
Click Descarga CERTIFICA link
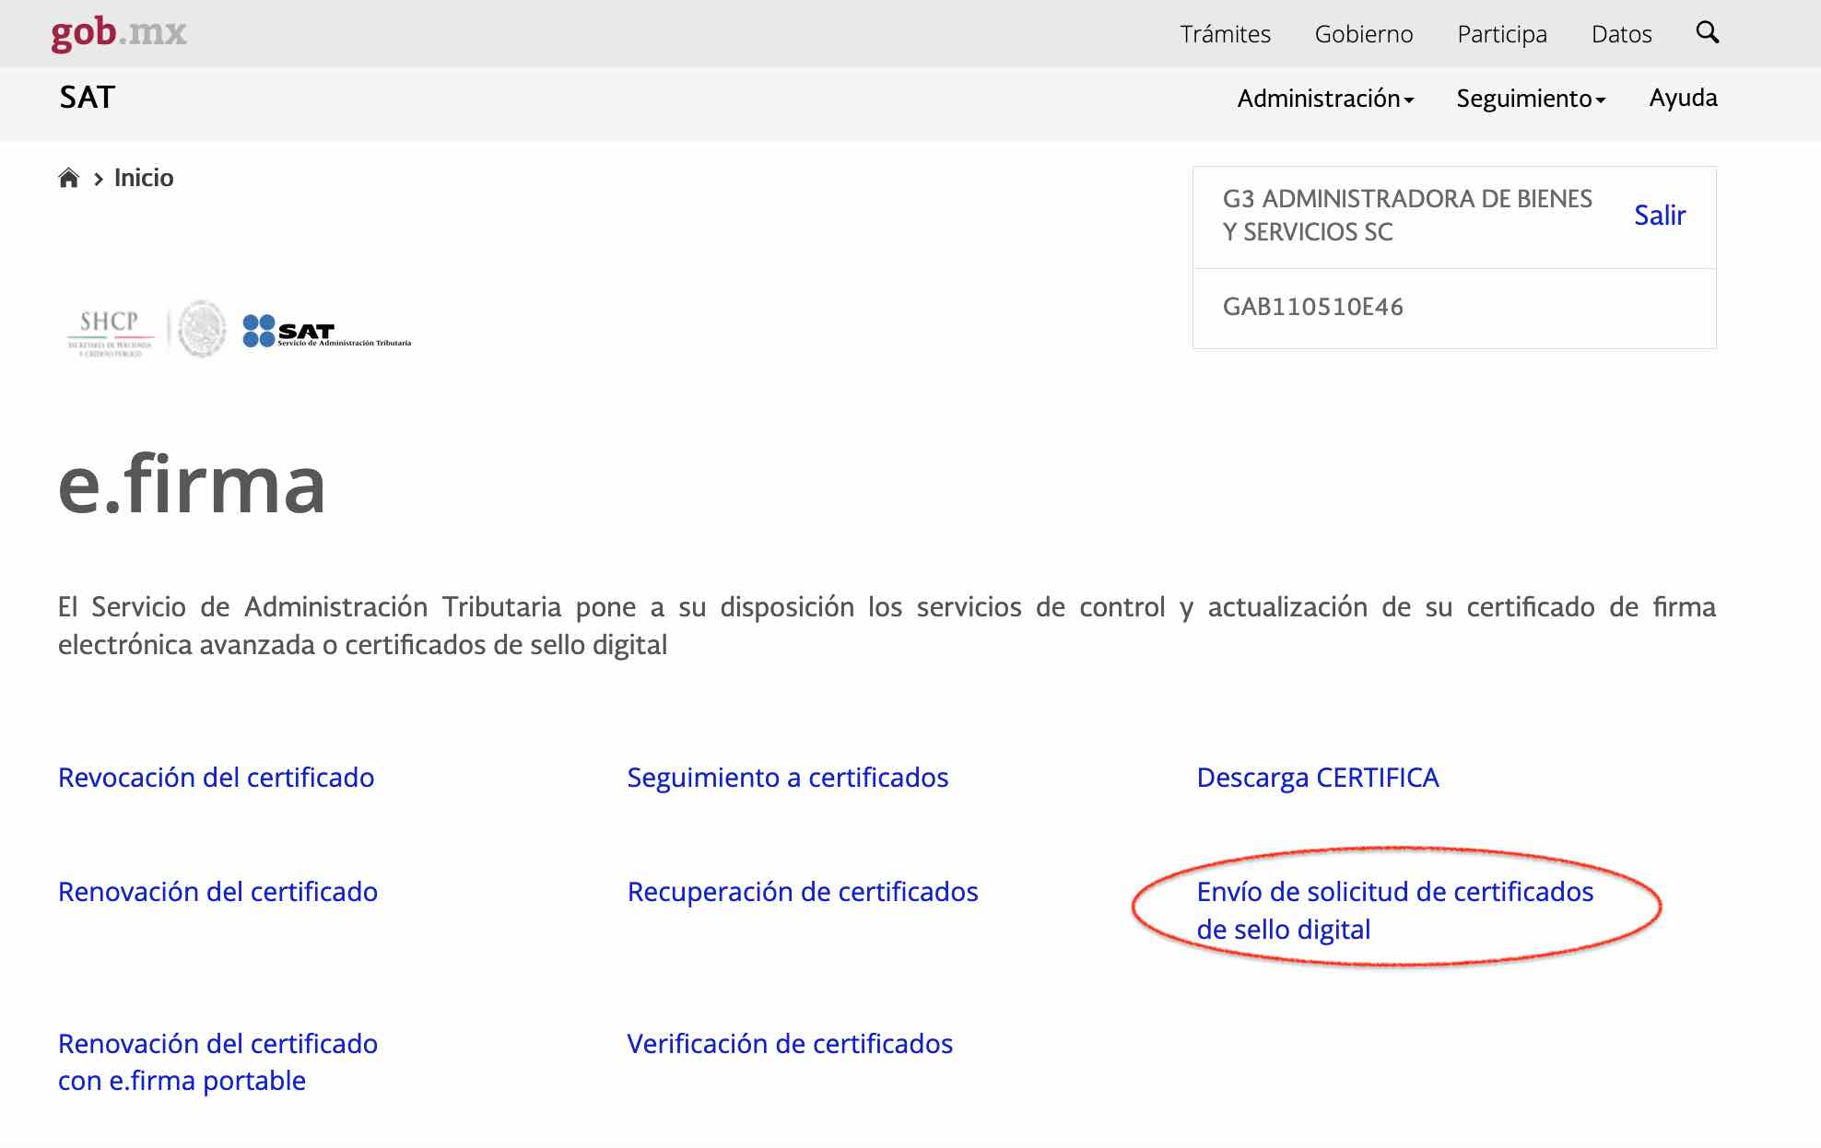tap(1317, 778)
